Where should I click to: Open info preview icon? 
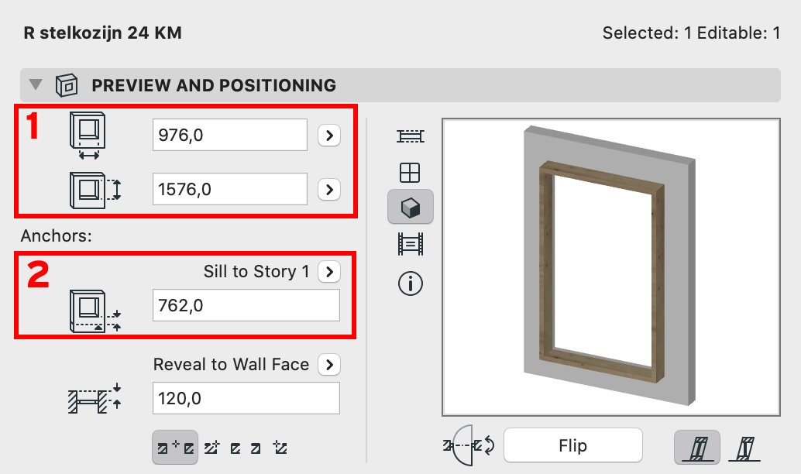[411, 283]
